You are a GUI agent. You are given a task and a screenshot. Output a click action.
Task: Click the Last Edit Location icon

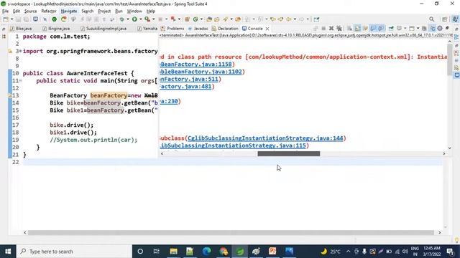273,19
